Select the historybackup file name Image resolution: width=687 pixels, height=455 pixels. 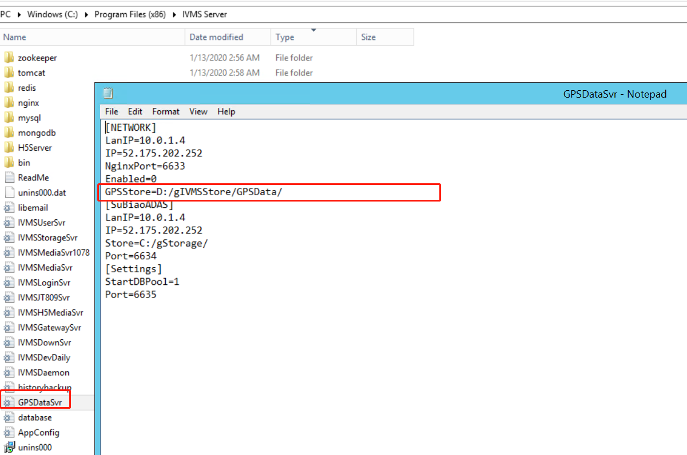pos(45,388)
